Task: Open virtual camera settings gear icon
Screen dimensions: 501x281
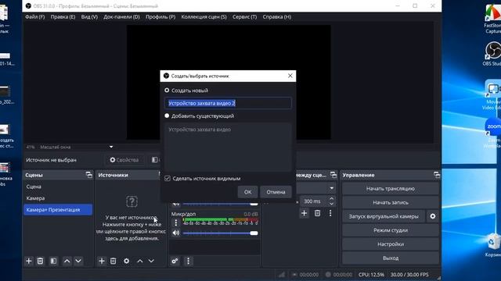Action: pos(433,216)
